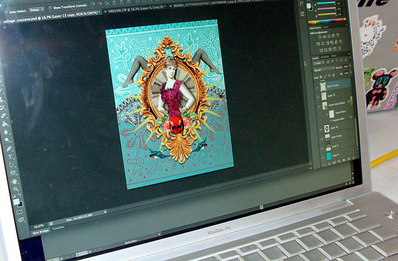Click the Lock Position cross-arrows icon
398x261 pixels.
click(x=329, y=75)
